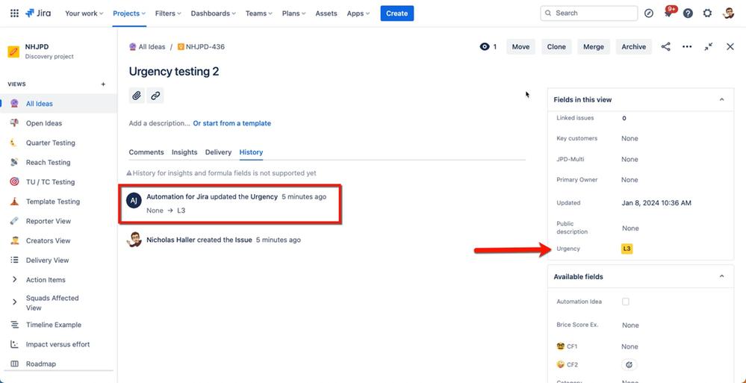Viewport: 746px width, 383px height.
Task: Click the watchers eye icon
Action: 485,46
